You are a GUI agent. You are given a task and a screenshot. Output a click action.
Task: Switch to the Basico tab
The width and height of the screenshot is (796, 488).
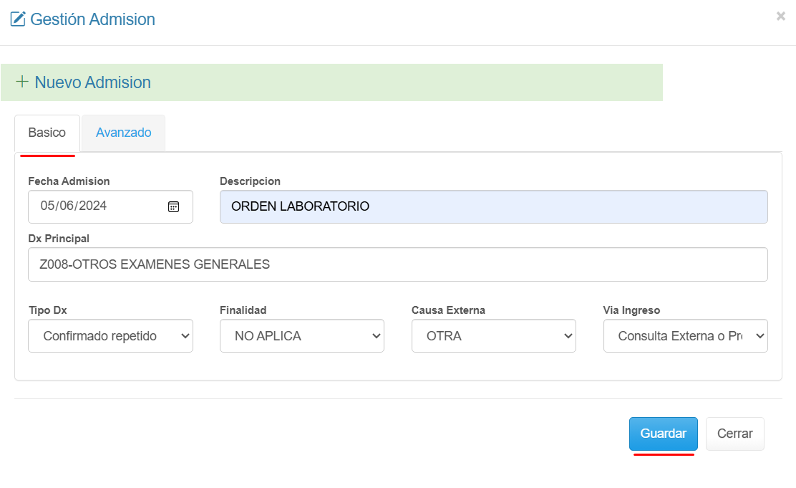click(47, 133)
